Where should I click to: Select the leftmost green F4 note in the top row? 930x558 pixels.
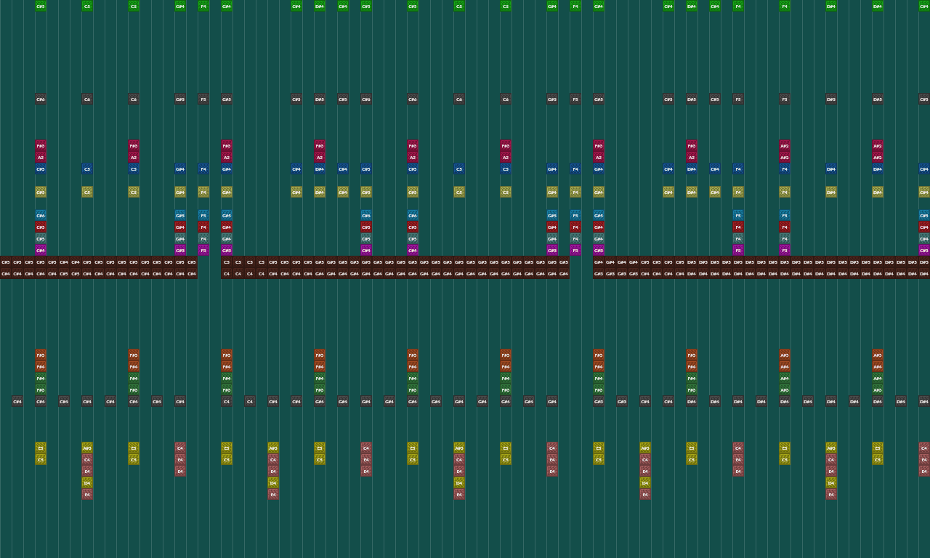pyautogui.click(x=203, y=6)
